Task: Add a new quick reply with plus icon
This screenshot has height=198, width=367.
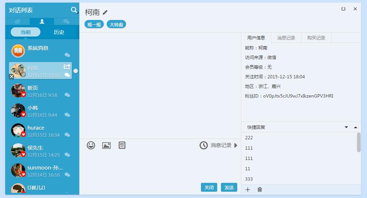Action: coord(248,190)
